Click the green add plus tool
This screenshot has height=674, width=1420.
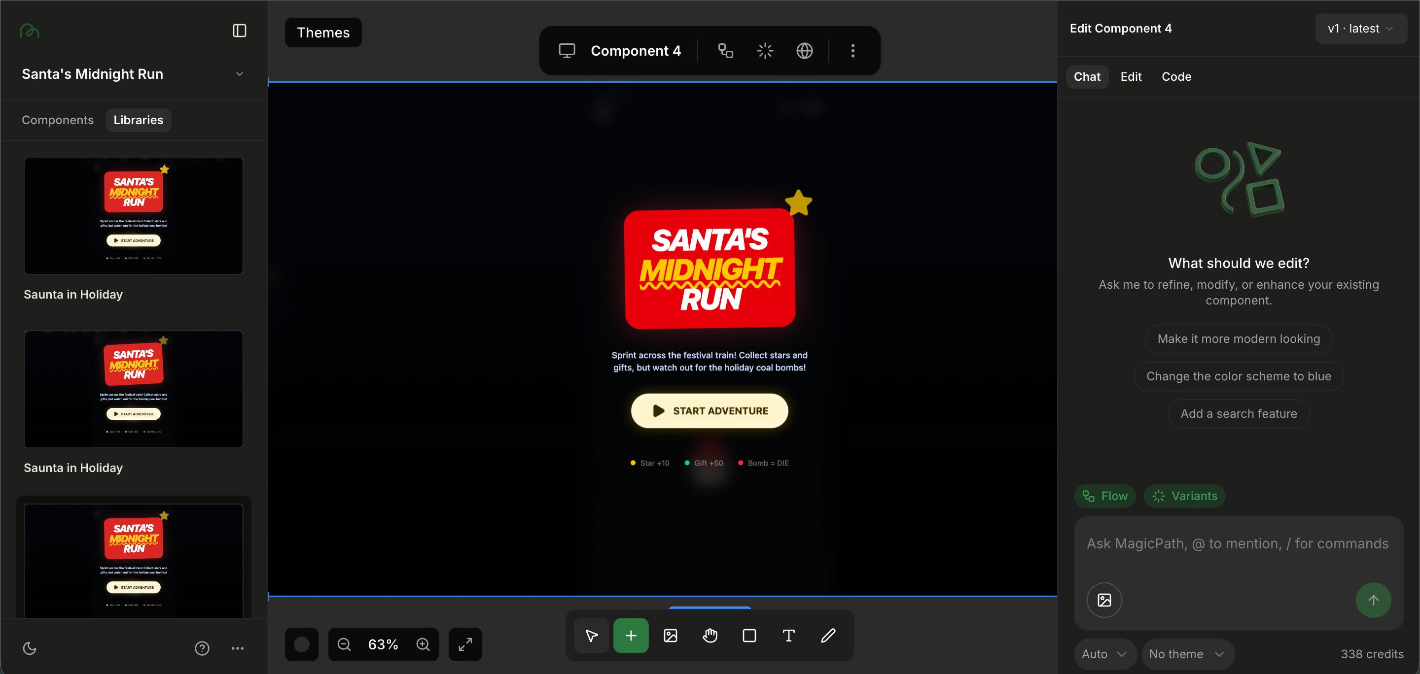coord(631,636)
